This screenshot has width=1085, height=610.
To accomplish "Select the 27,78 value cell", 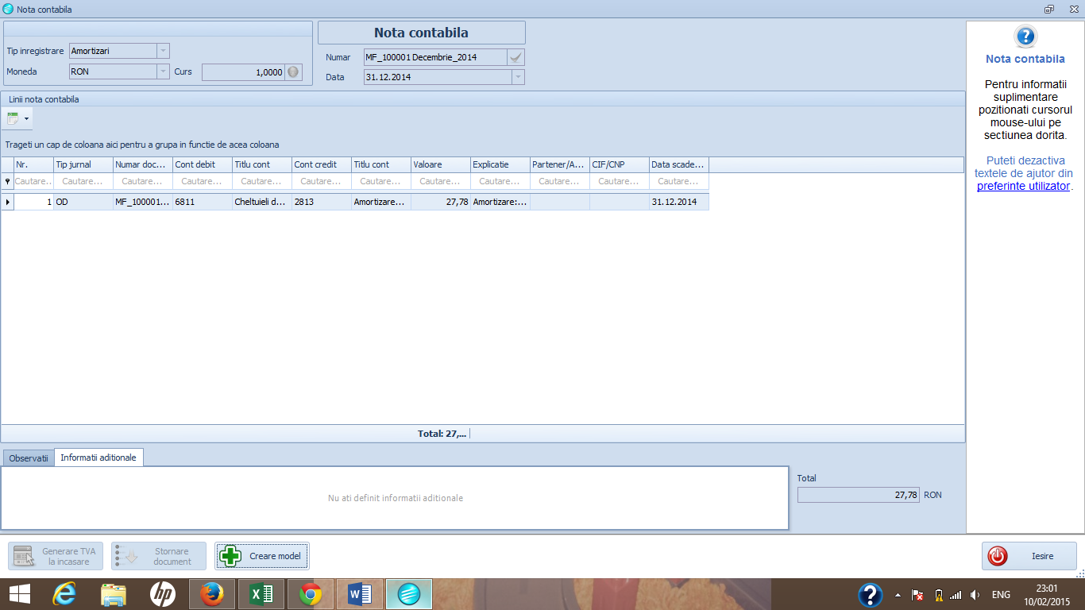I will (x=441, y=203).
